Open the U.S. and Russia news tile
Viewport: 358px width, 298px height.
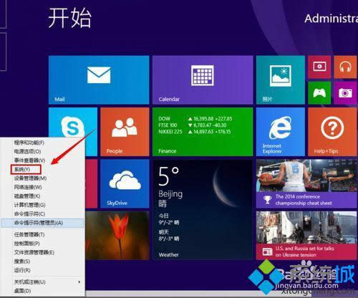306,236
